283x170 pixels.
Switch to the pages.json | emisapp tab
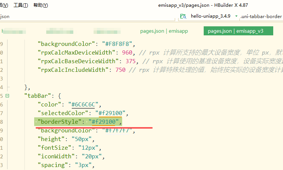click(x=164, y=31)
